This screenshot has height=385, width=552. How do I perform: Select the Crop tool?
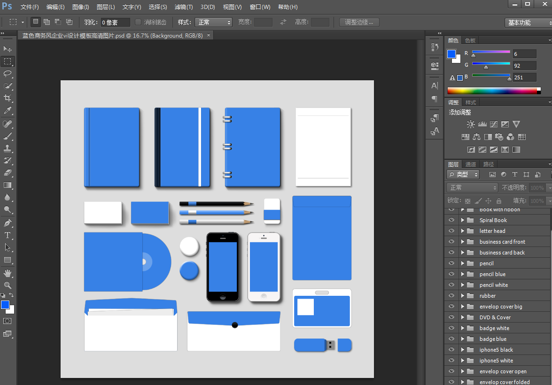(8, 98)
